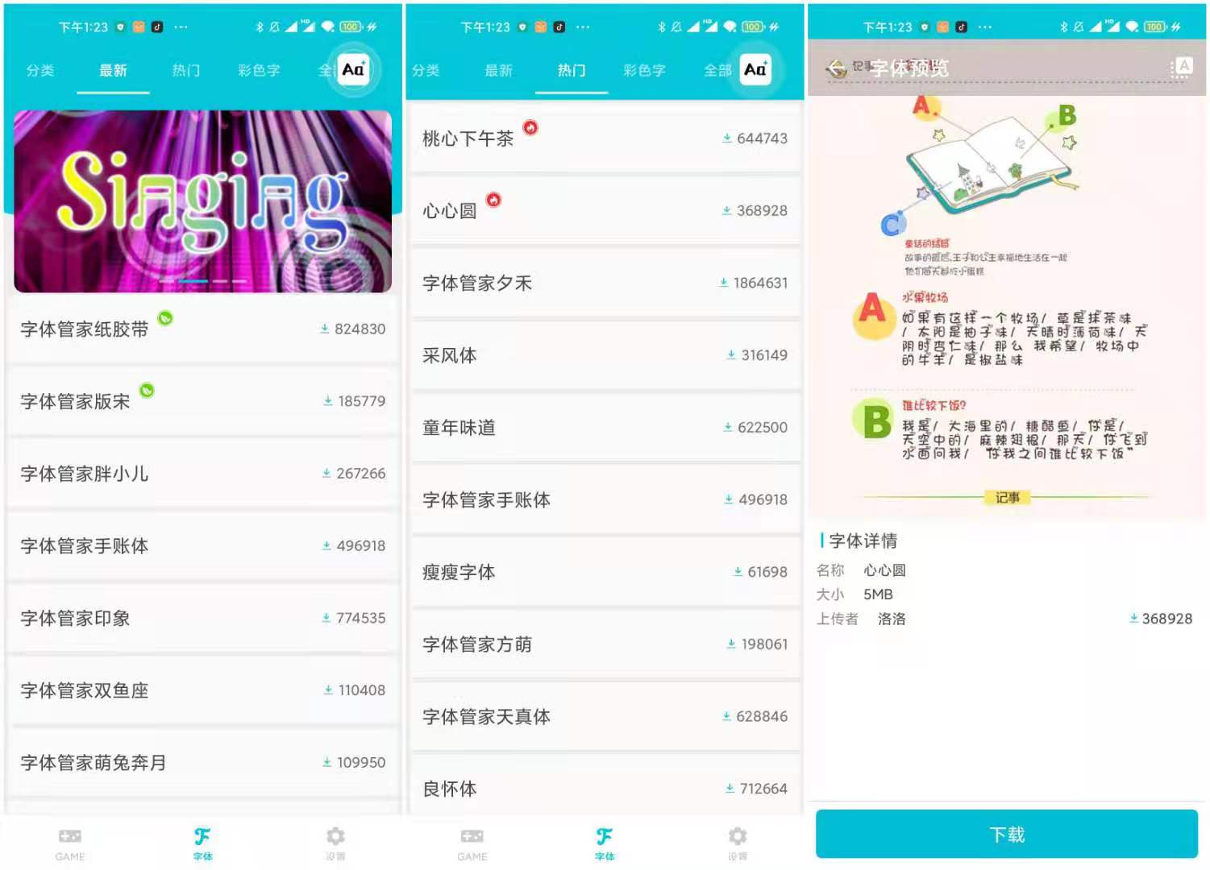Viewport: 1210px width, 870px height.
Task: Tap the green badge beside 字体管家纸胶带
Action: (x=165, y=318)
